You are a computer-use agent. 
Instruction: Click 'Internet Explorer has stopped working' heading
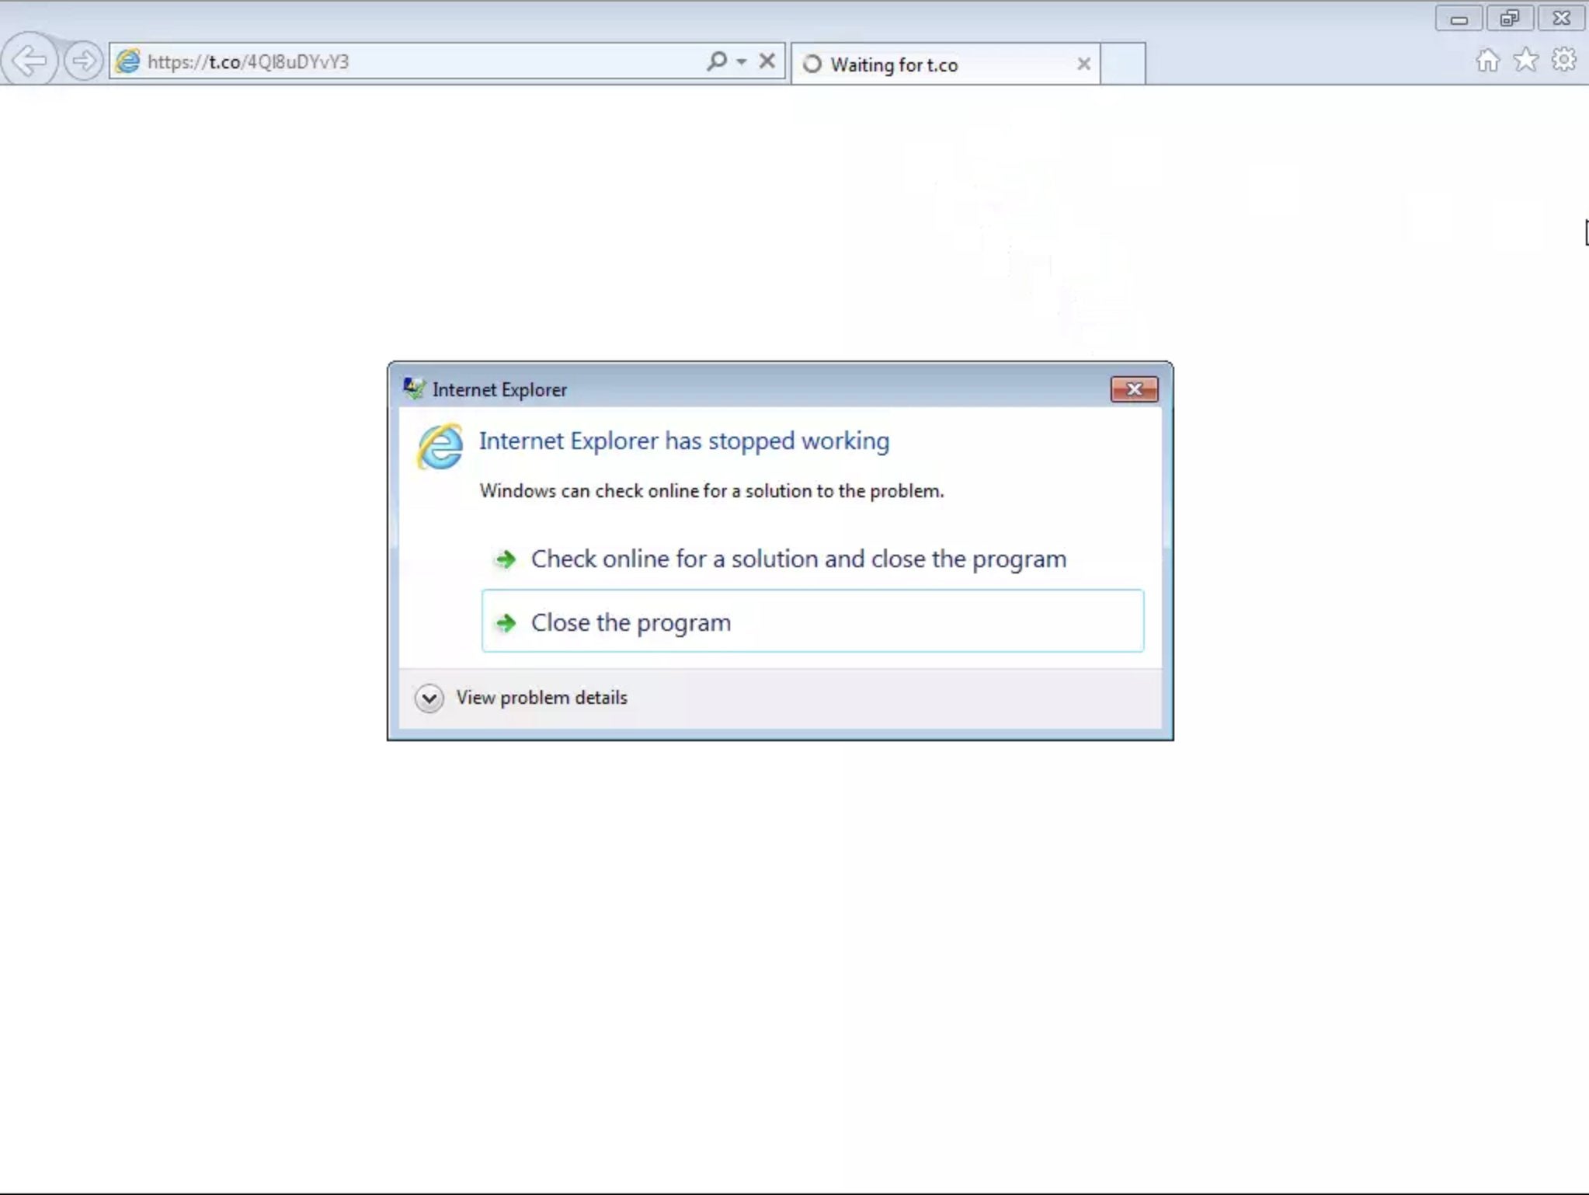pyautogui.click(x=683, y=441)
